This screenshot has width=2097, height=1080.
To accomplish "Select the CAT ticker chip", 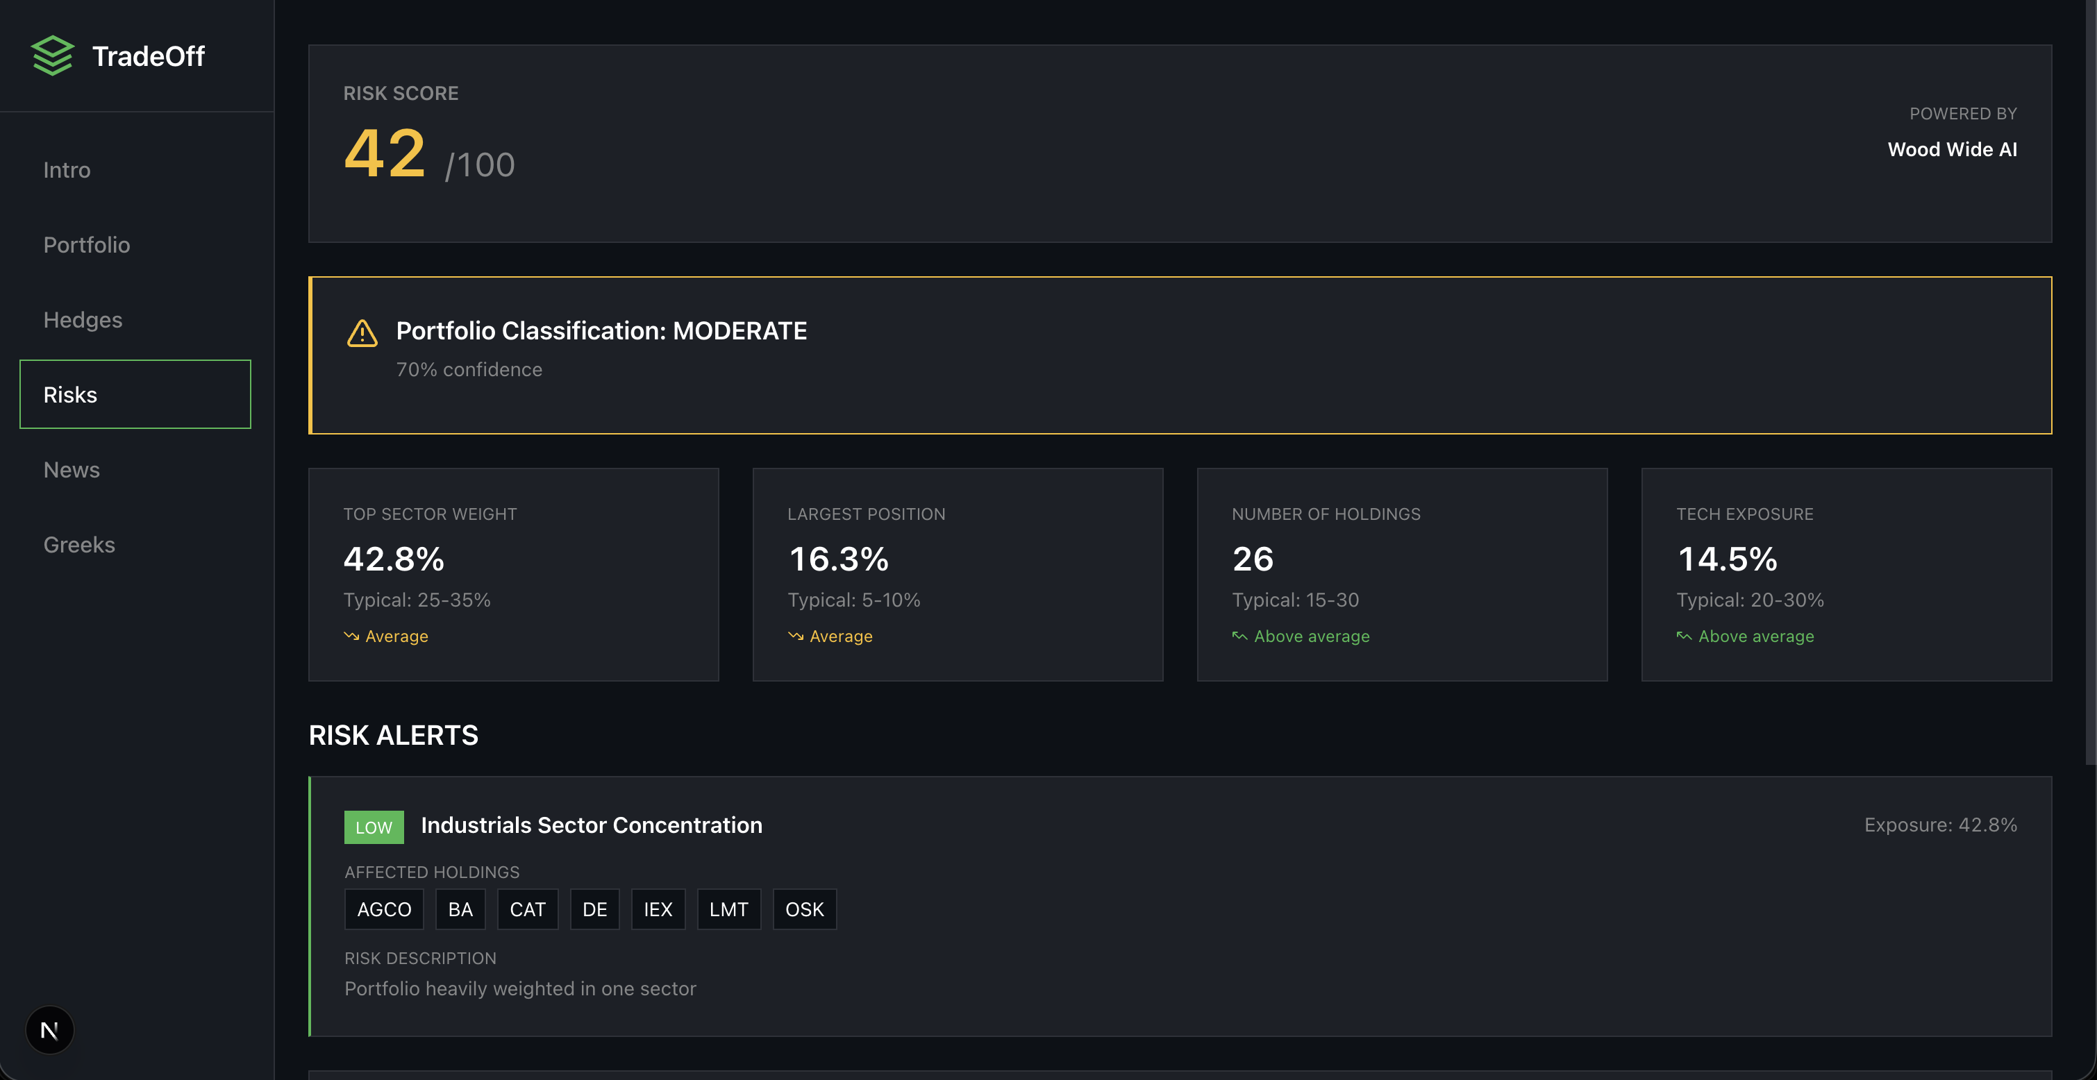I will pyautogui.click(x=528, y=909).
